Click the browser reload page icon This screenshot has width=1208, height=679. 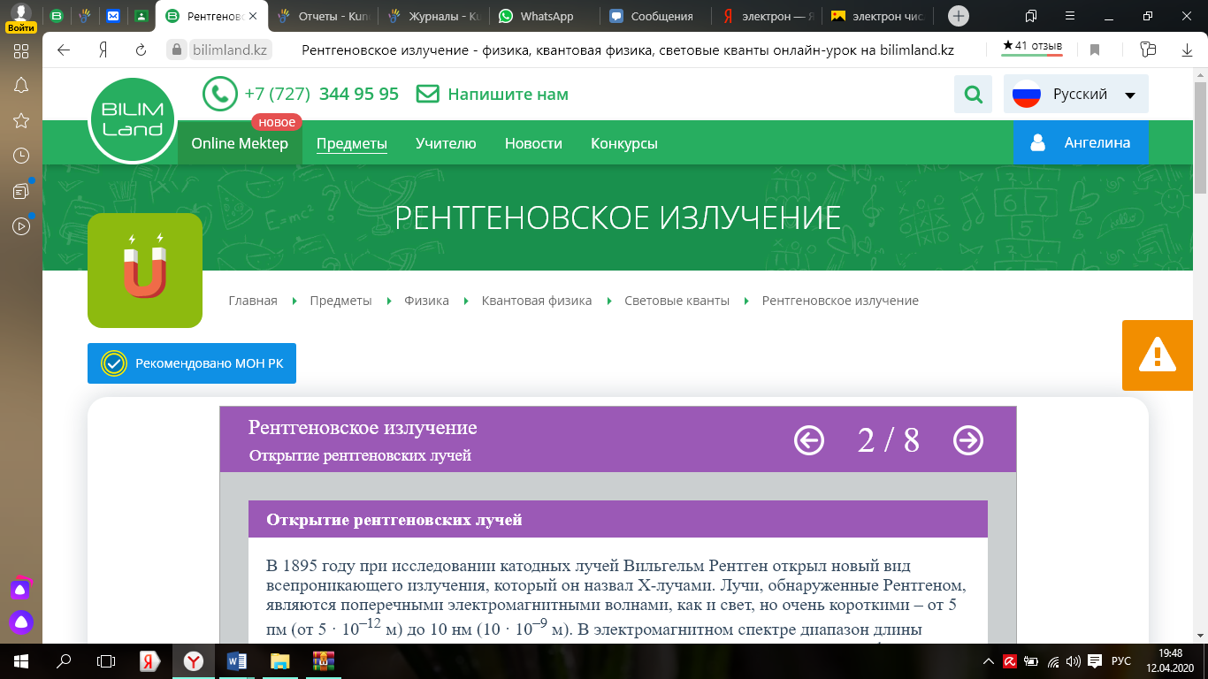(x=141, y=50)
